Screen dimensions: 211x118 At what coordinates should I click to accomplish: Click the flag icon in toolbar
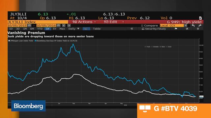point(176,29)
